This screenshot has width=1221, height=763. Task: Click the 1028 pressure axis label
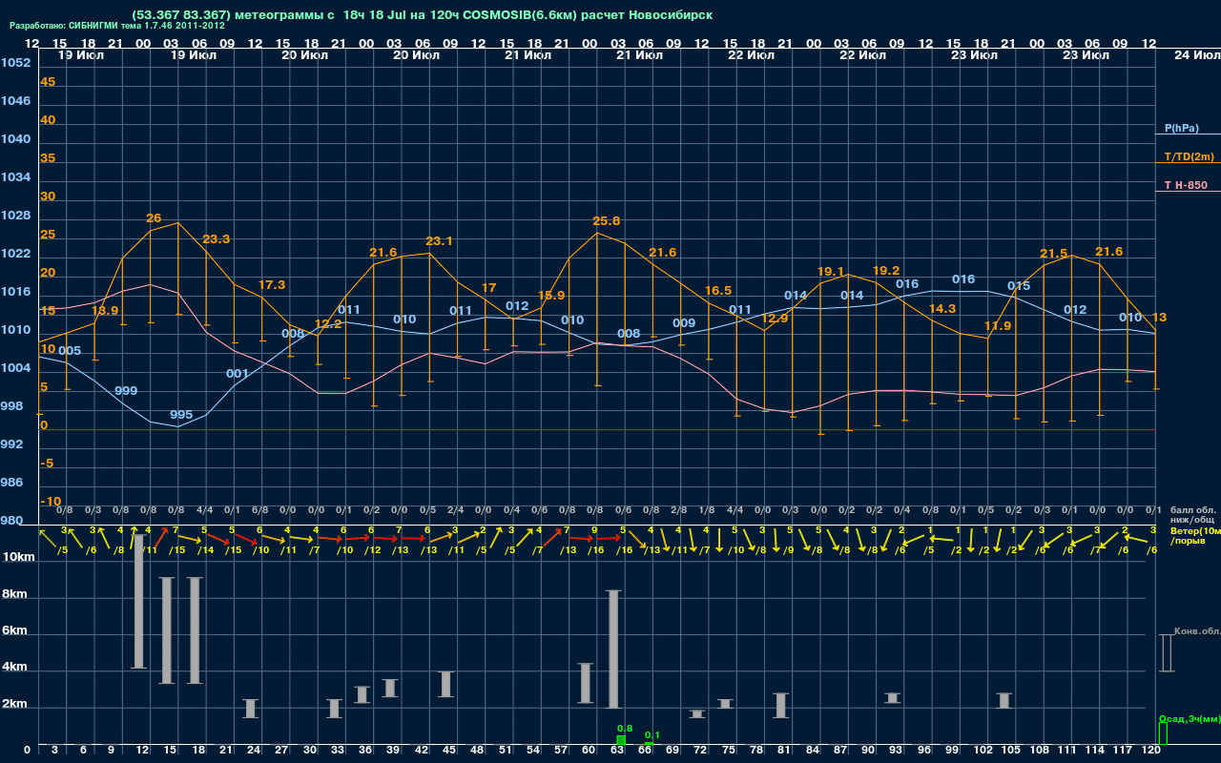pyautogui.click(x=15, y=215)
